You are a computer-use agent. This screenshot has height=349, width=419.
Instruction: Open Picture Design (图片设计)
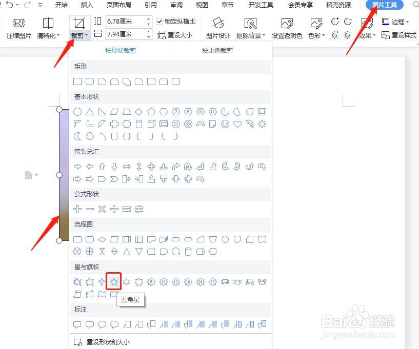click(218, 28)
